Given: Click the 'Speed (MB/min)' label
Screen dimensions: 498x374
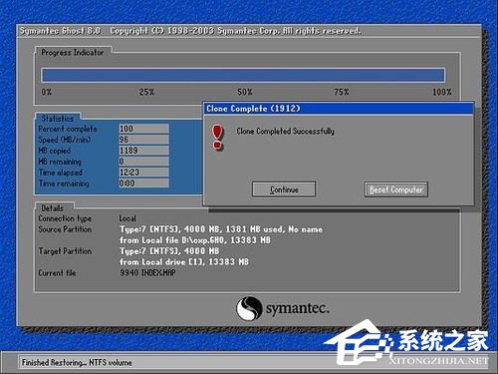Looking at the screenshot, I should click(65, 140).
